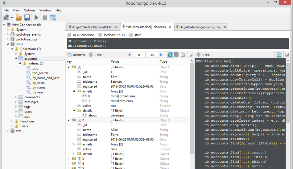The height and width of the screenshot is (169, 293).
Task: Run the query with green Execute button
Action: tap(36, 18)
